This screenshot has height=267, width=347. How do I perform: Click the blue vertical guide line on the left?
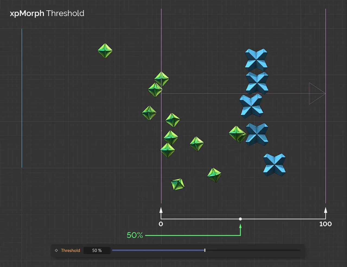22,98
